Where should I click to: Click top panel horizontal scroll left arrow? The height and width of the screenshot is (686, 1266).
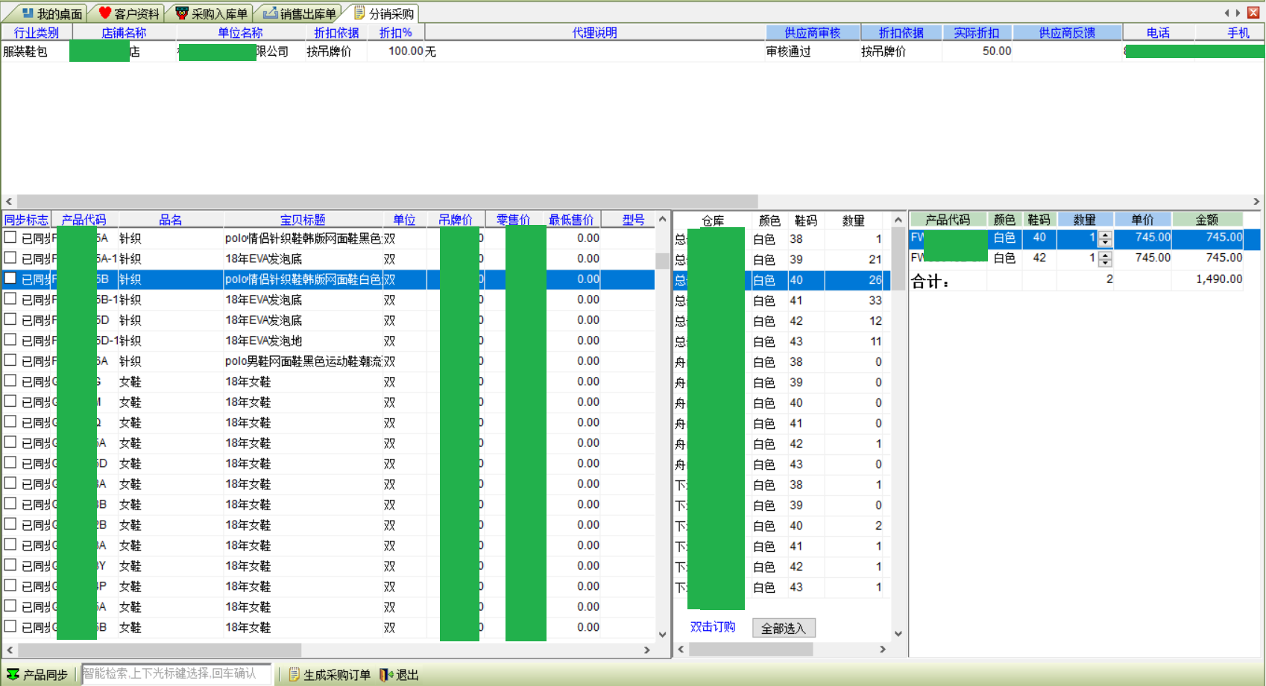[9, 202]
